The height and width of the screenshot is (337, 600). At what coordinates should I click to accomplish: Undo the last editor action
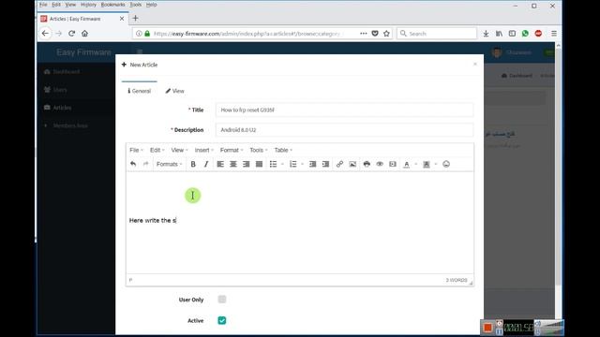tap(133, 164)
